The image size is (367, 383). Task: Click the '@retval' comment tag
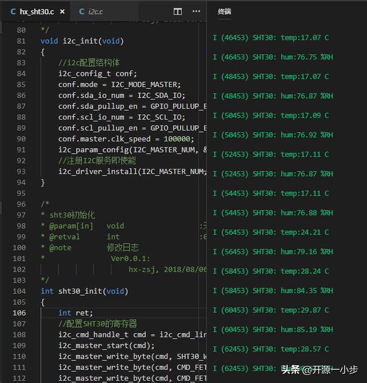pos(64,237)
